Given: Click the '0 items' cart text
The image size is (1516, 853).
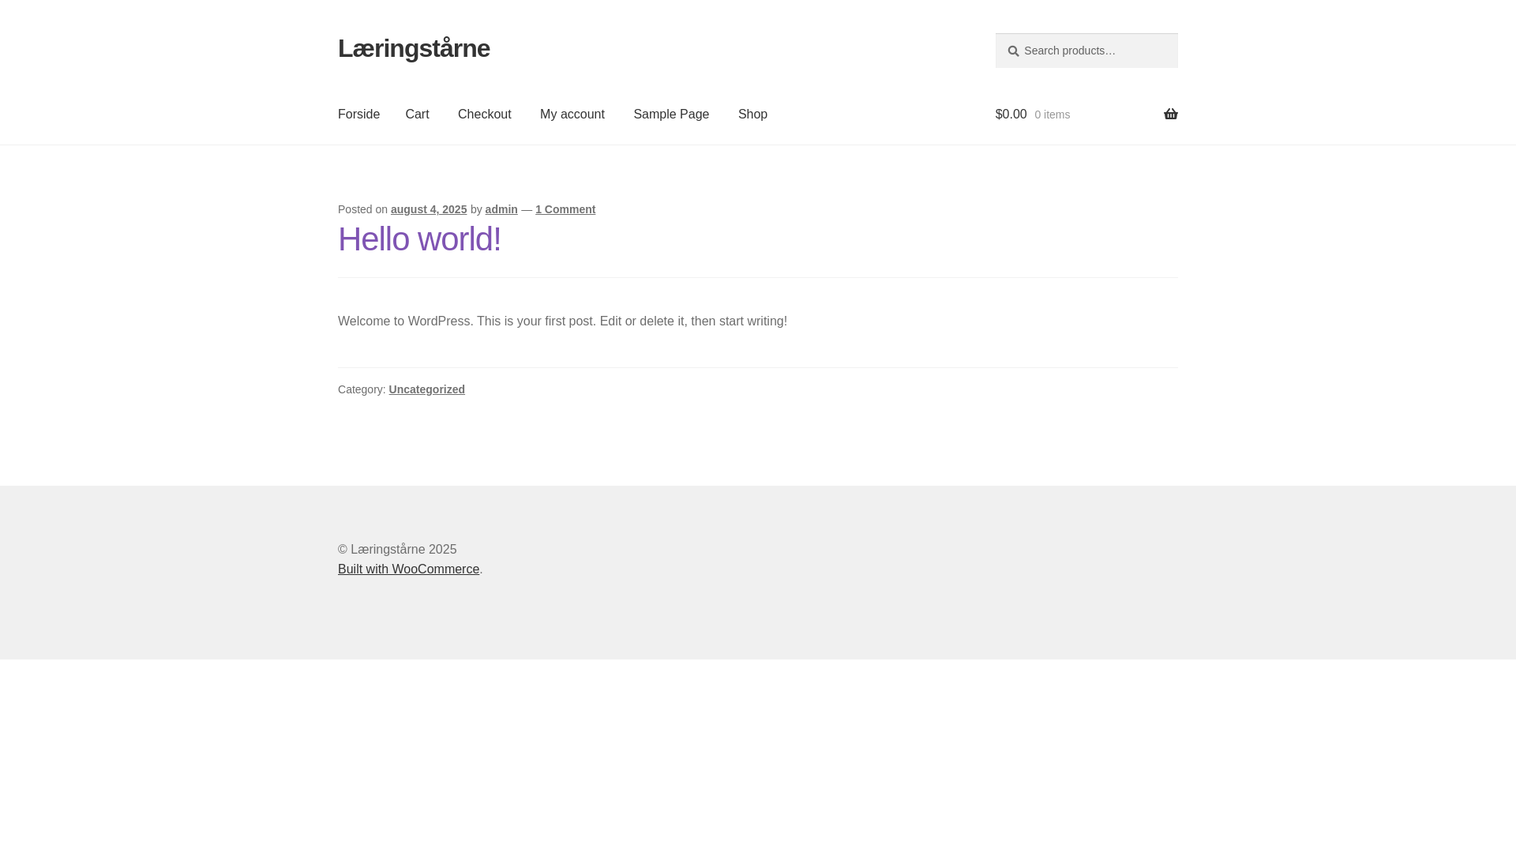Looking at the screenshot, I should [1052, 115].
